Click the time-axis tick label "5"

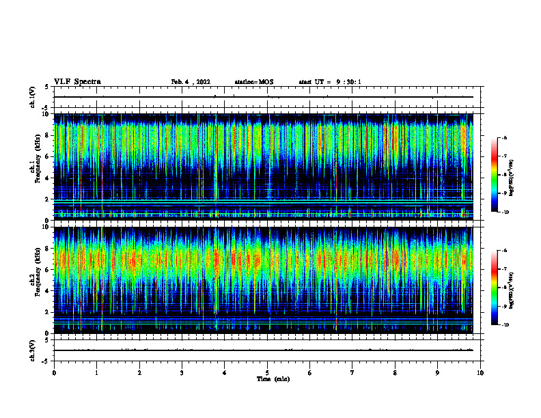(x=267, y=373)
